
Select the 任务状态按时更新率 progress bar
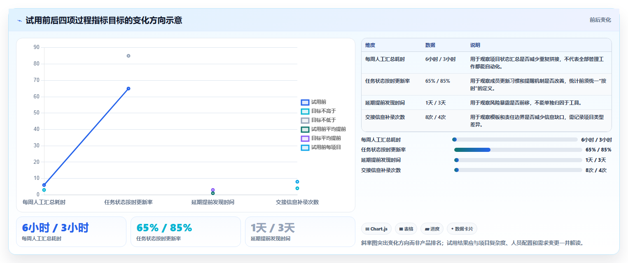pyautogui.click(x=518, y=150)
